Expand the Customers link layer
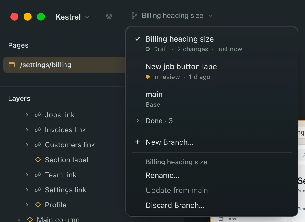305x222 pixels. coord(27,145)
